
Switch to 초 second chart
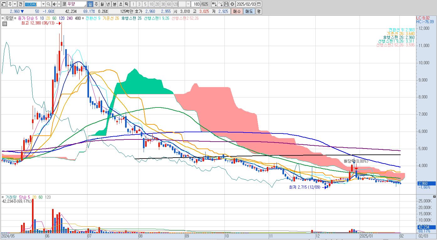click(x=120, y=4)
